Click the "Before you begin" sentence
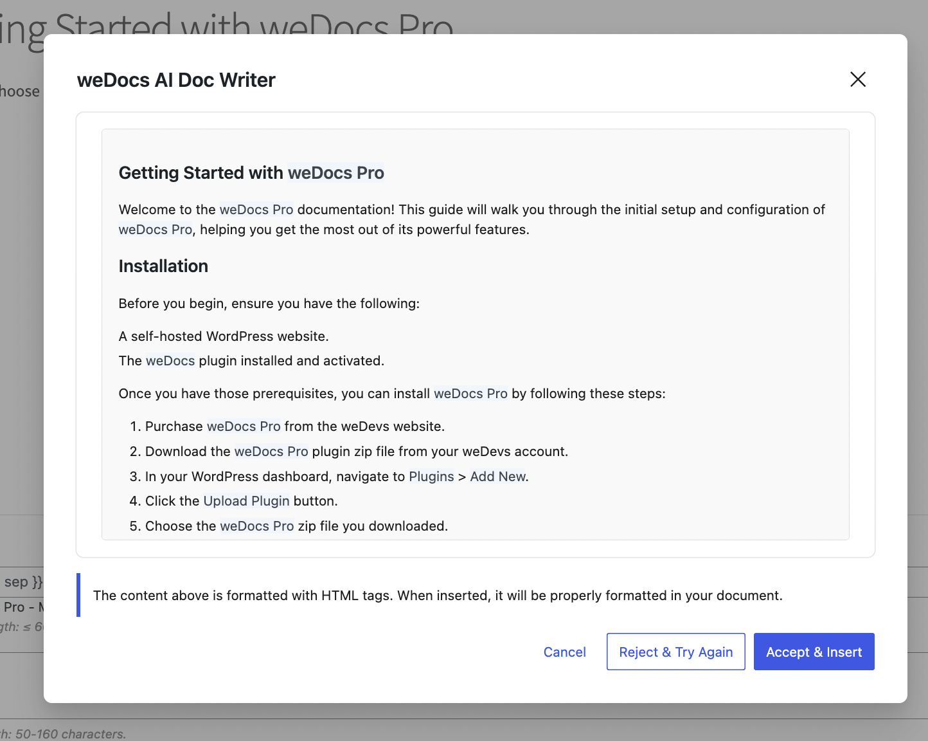 click(269, 304)
